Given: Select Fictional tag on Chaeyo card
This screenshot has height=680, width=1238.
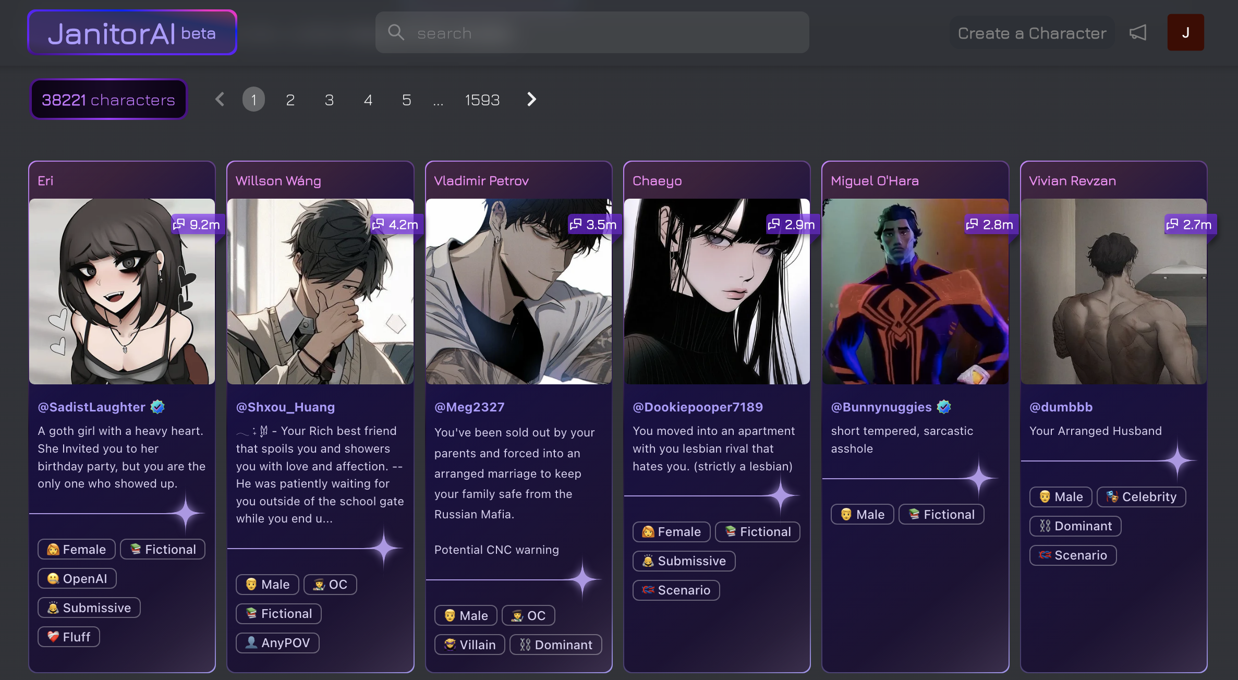Looking at the screenshot, I should (x=758, y=531).
